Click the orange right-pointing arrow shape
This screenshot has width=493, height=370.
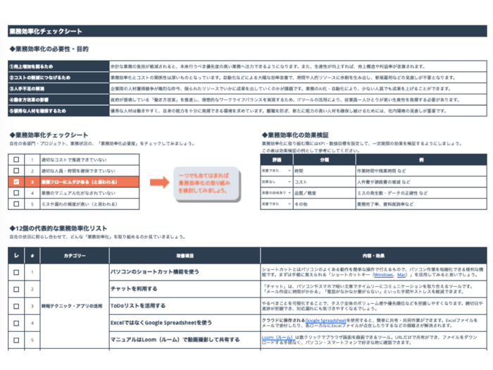[160, 182]
